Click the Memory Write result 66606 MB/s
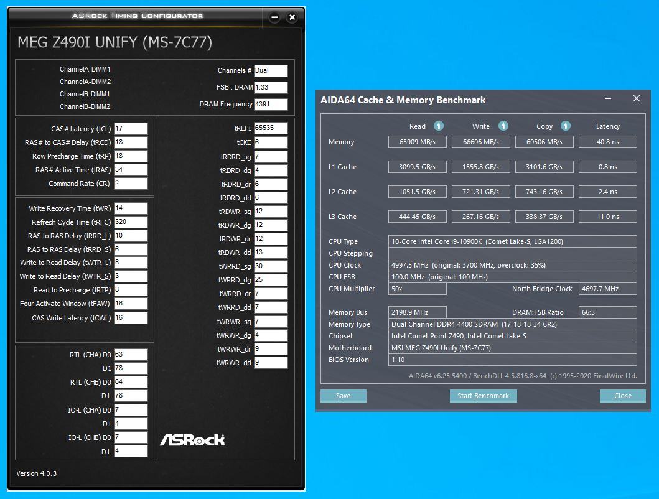The height and width of the screenshot is (499, 659). coord(481,142)
